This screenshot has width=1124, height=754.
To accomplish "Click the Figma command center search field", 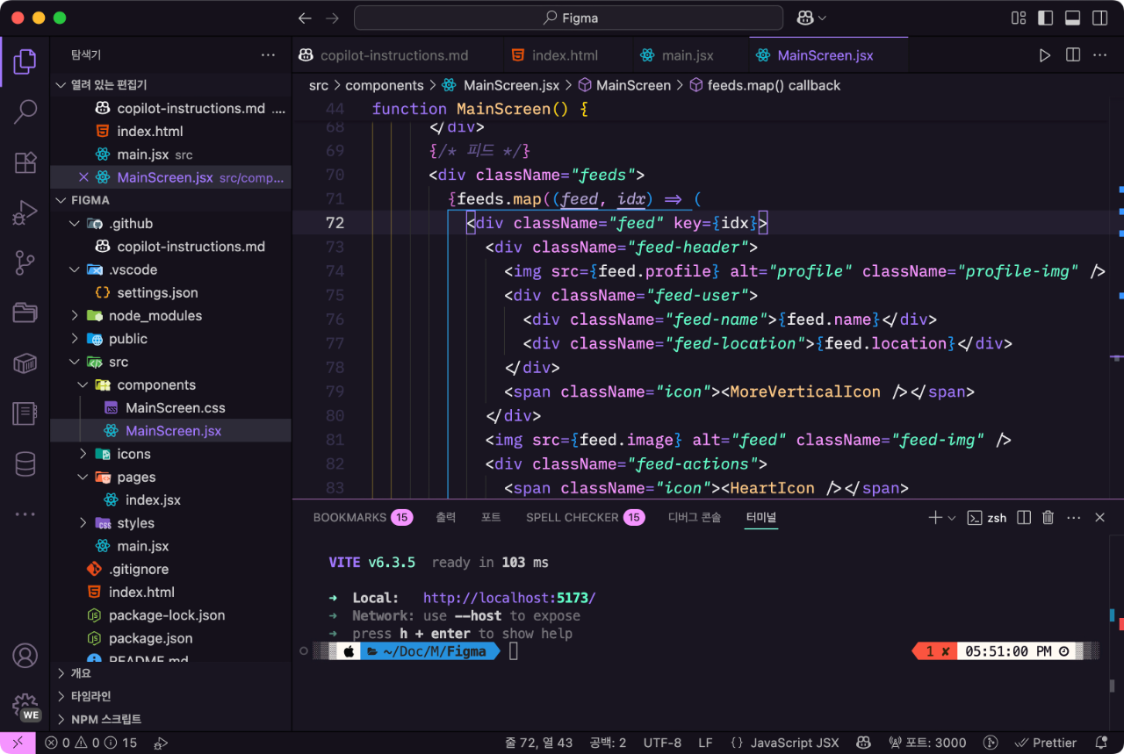I will tap(568, 18).
